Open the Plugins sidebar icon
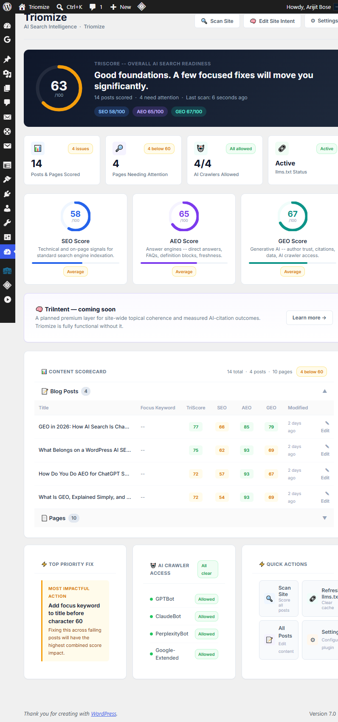Image resolution: width=338 pixels, height=722 pixels. pyautogui.click(x=7, y=194)
